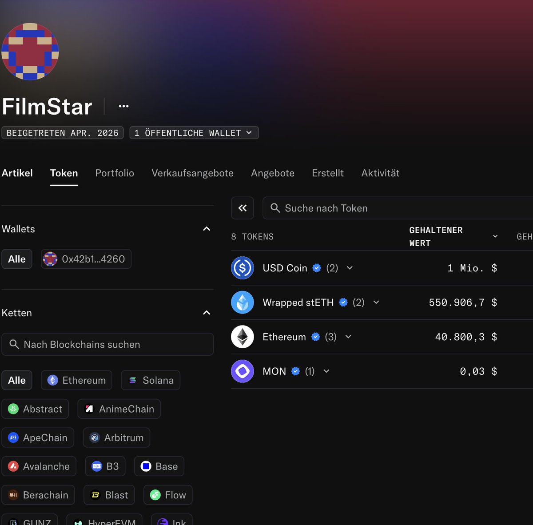Click the Ethereum token icon in the list

(243, 337)
